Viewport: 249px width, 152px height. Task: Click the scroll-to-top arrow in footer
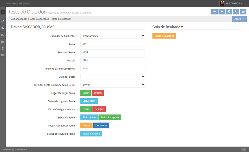(243, 150)
